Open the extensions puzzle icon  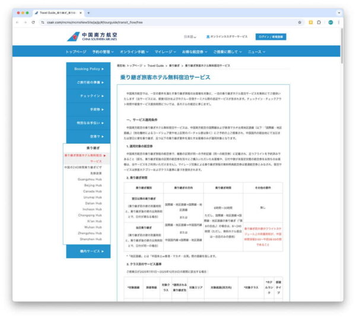pos(319,22)
